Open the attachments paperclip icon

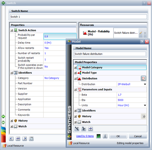(105, 136)
